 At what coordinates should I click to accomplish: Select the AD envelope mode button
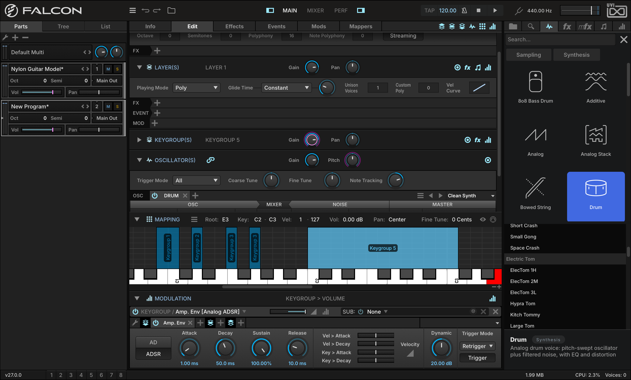coord(153,343)
